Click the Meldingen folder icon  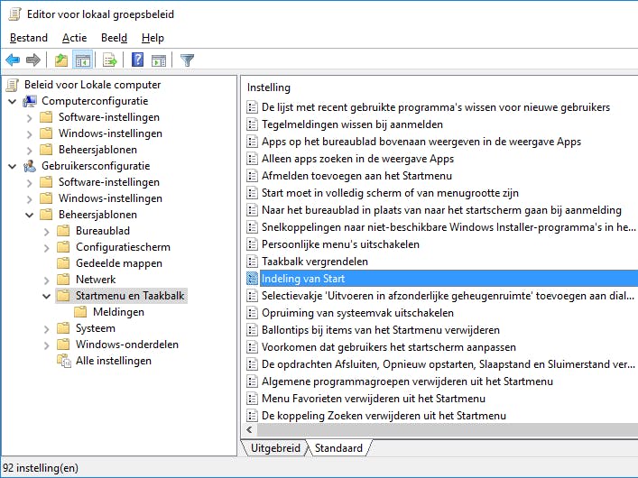tap(80, 312)
